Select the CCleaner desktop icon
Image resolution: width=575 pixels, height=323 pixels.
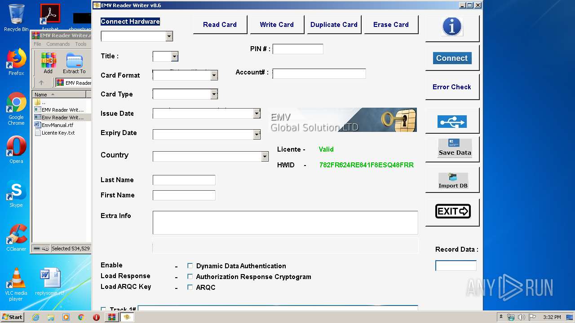tap(16, 238)
